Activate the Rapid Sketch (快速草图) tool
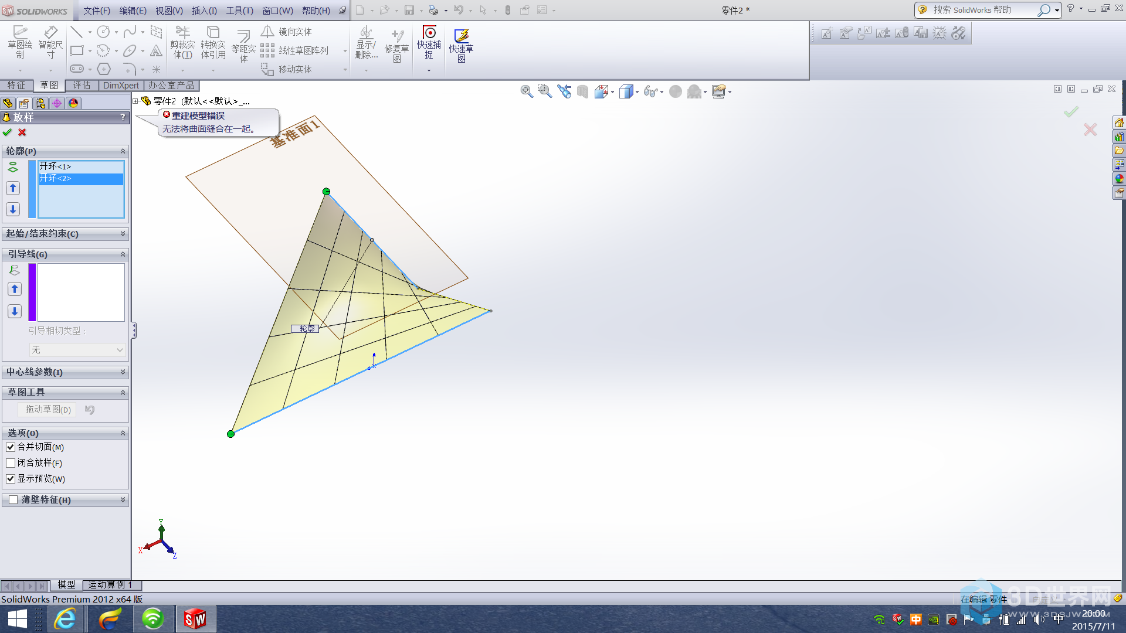The width and height of the screenshot is (1126, 633). 462,46
